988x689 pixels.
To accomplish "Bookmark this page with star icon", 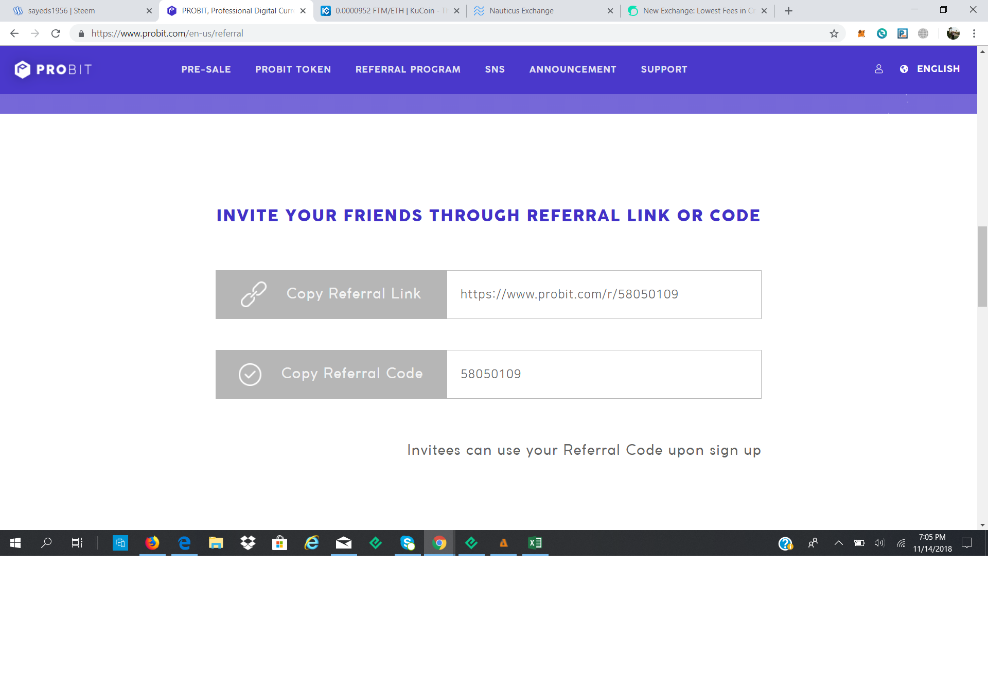I will point(834,33).
